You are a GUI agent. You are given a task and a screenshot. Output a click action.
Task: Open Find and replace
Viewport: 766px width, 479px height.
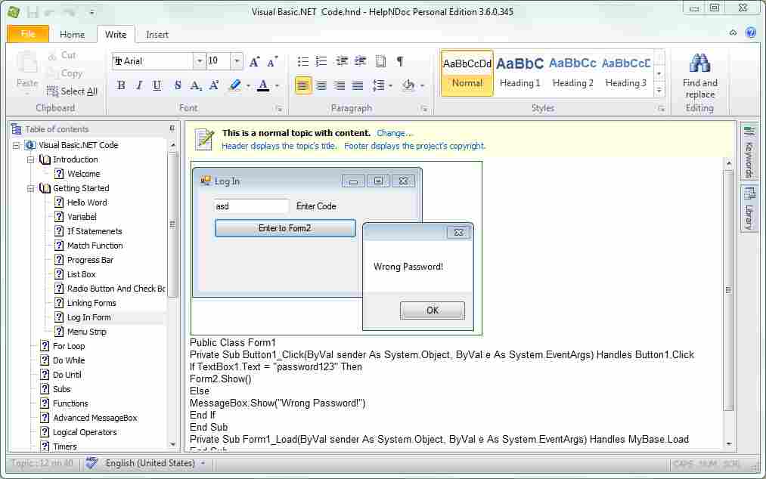(699, 76)
